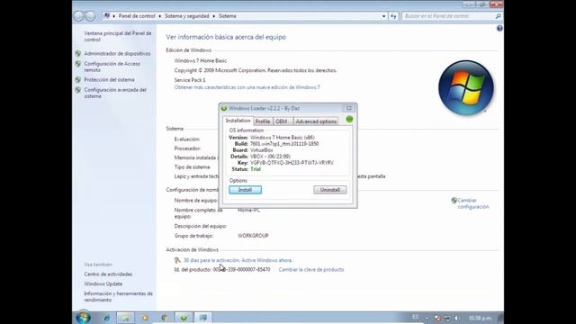Click the shield icon next to Cambiar configuración
The width and height of the screenshot is (576, 324).
coord(454,200)
